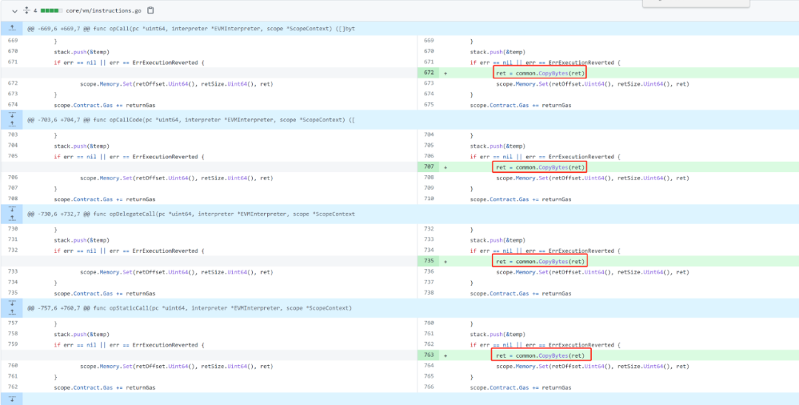The width and height of the screenshot is (799, 405).
Task: Expand down arrow above the opStaticCall hunk
Action: (x=13, y=303)
